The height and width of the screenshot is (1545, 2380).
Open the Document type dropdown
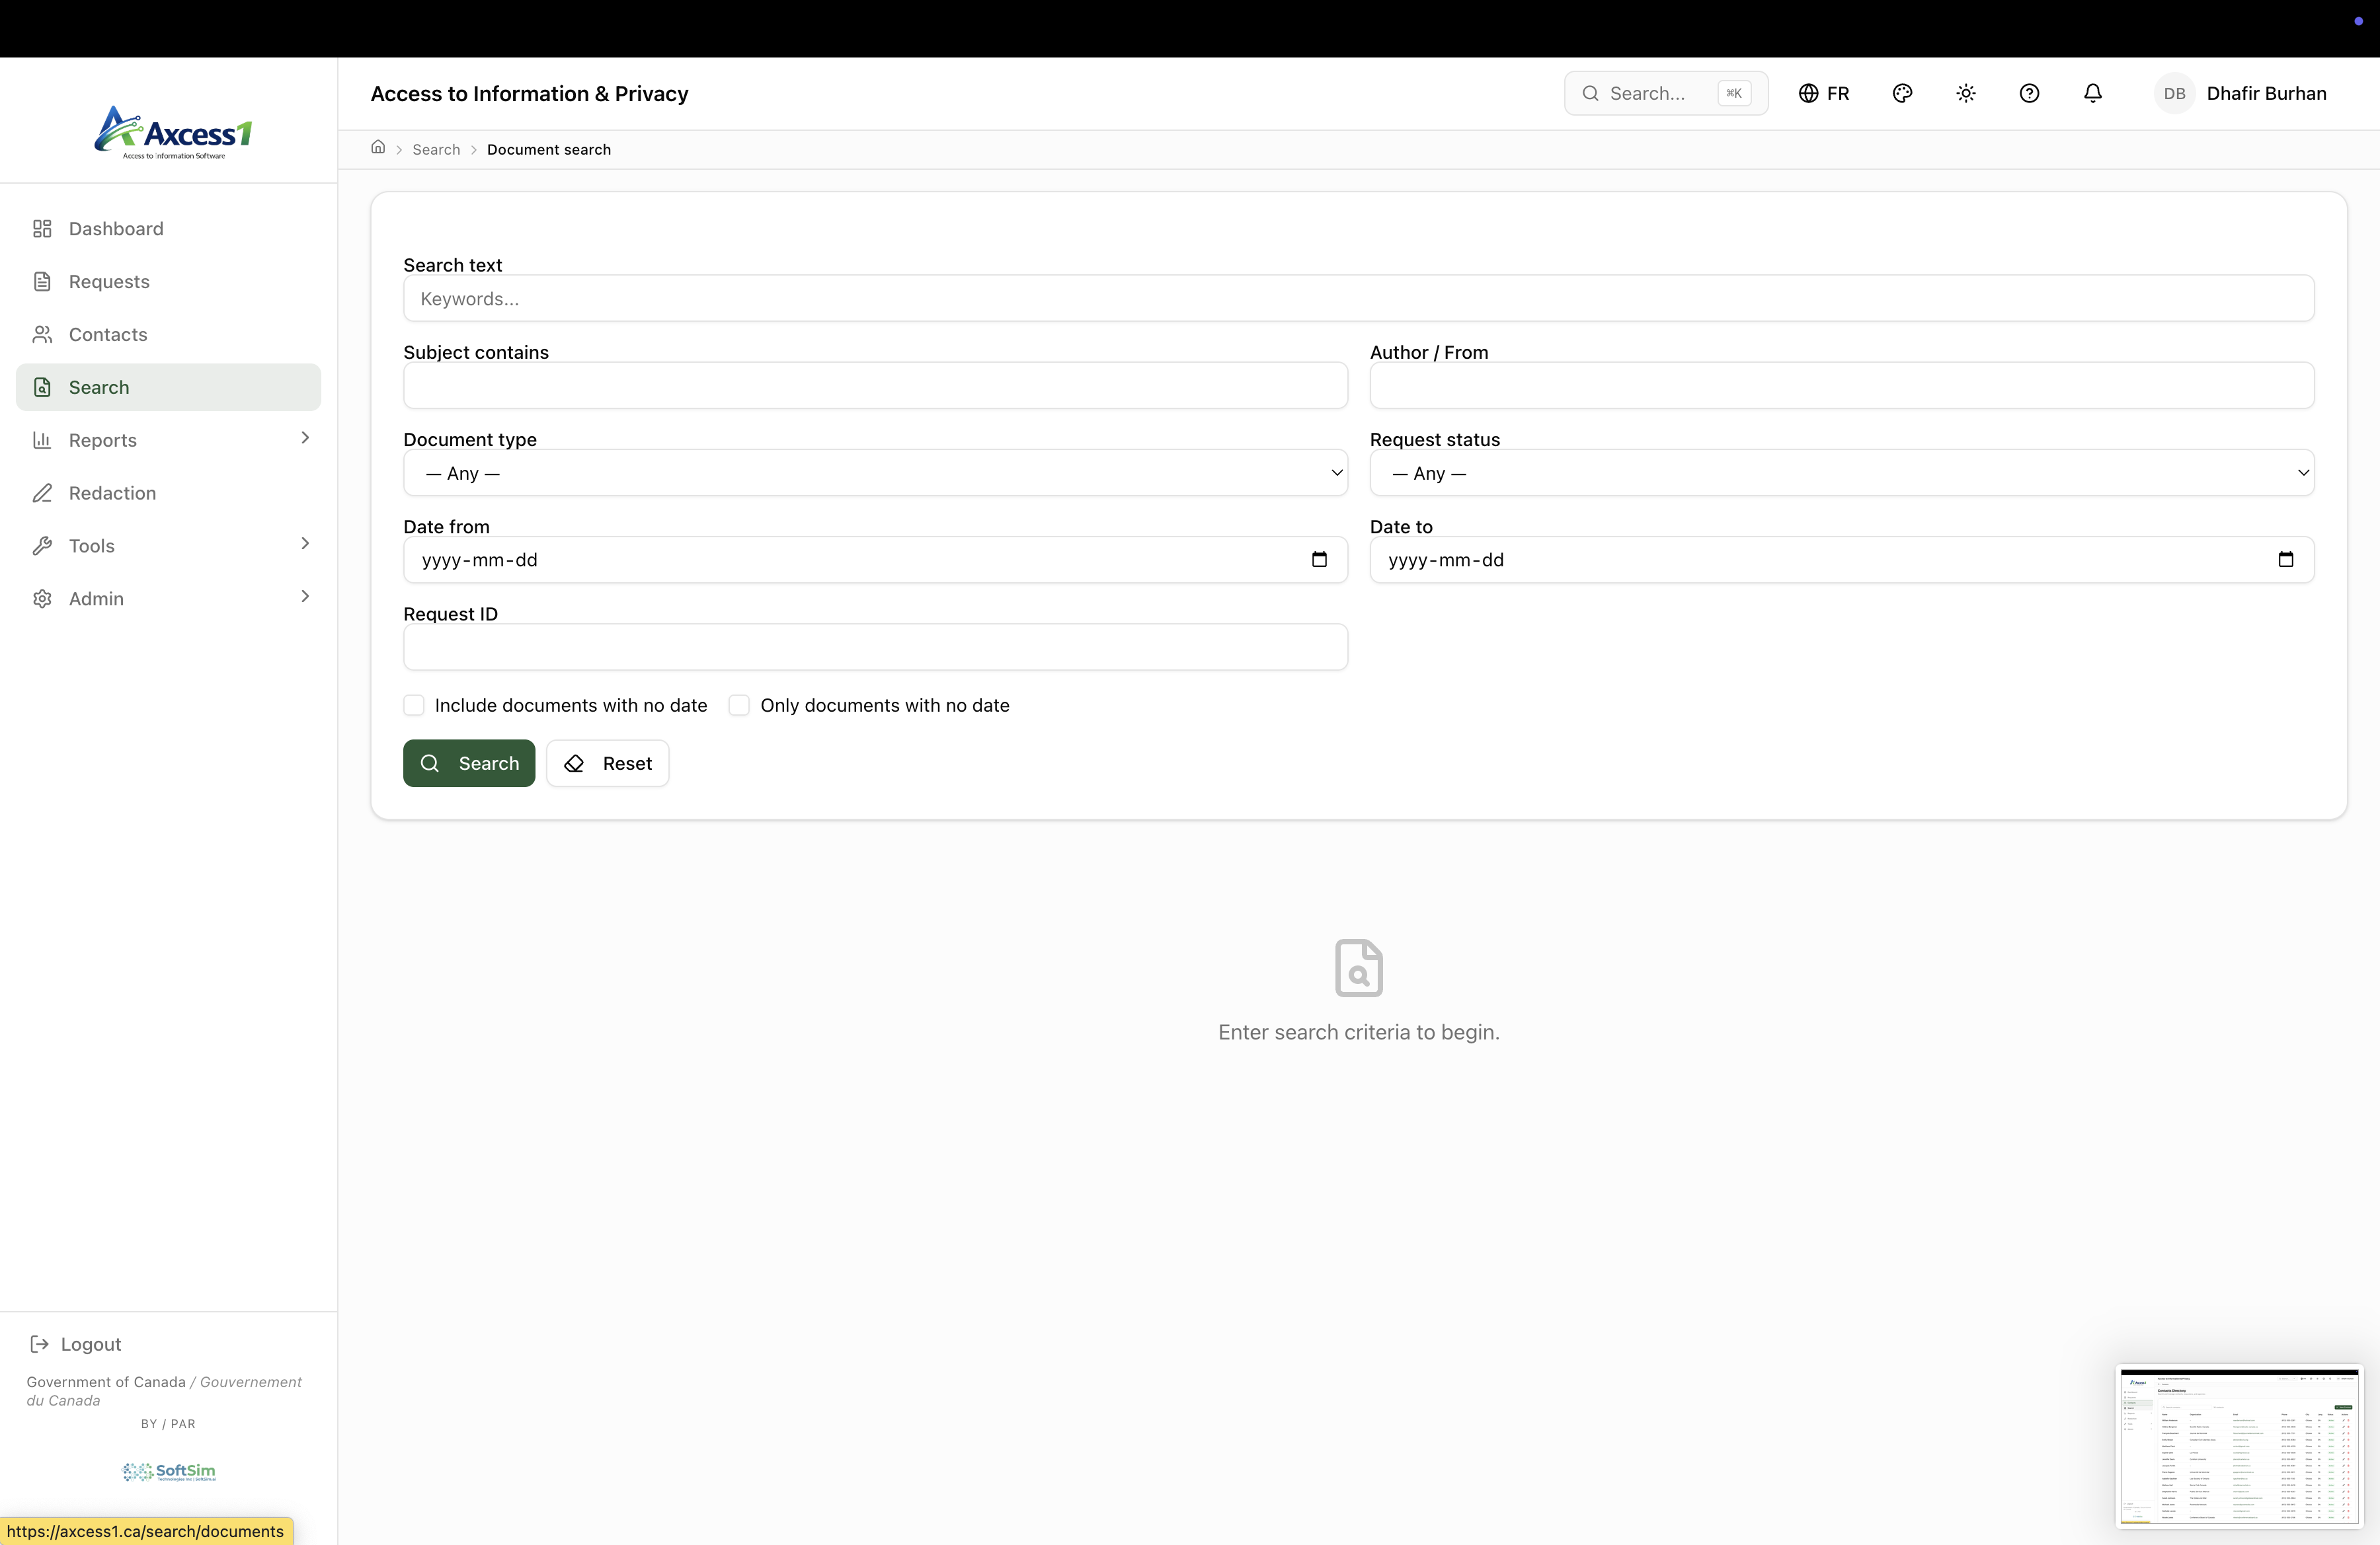875,472
